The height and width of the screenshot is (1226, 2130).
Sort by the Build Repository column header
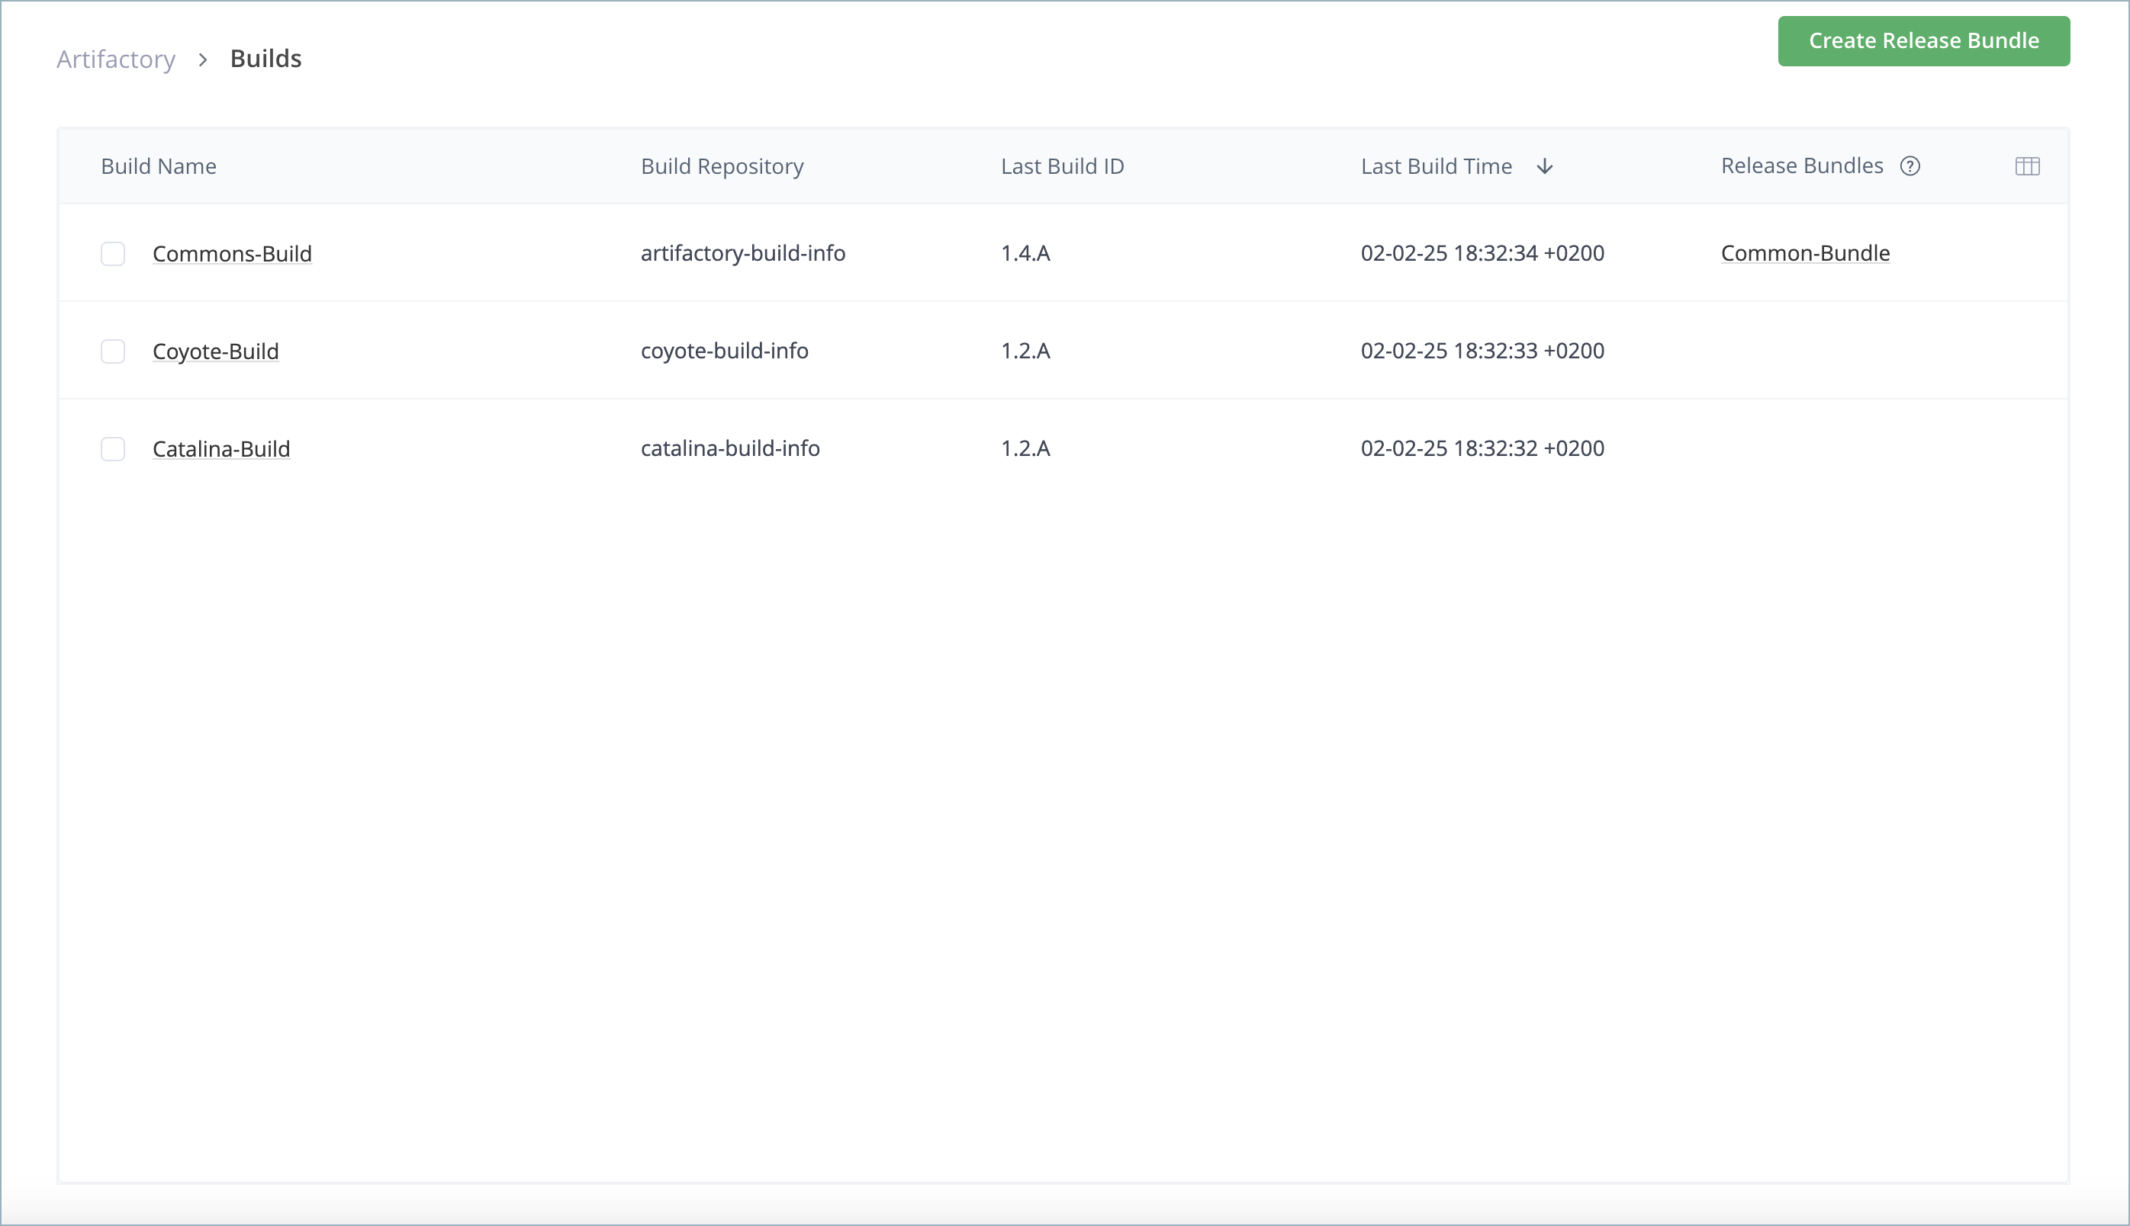(721, 166)
